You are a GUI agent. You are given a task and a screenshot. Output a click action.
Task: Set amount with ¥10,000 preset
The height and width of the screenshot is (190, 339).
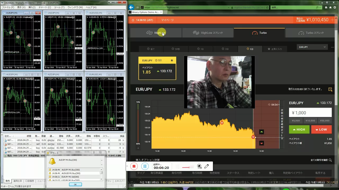click(310, 121)
